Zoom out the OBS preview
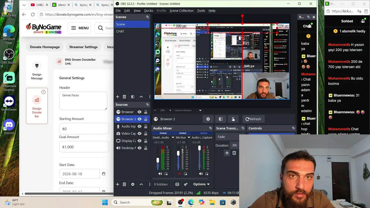This screenshot has height=208, width=370. coord(155,110)
